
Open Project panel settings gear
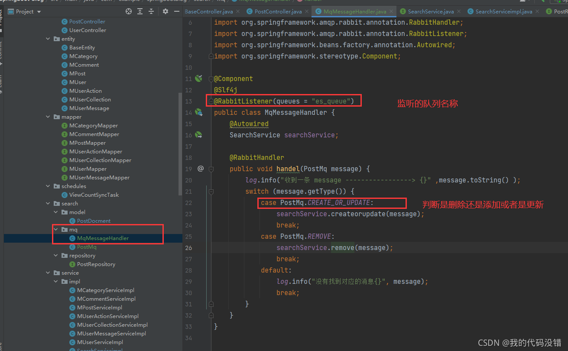click(166, 12)
